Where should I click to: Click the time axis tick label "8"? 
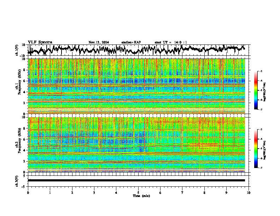(204, 193)
